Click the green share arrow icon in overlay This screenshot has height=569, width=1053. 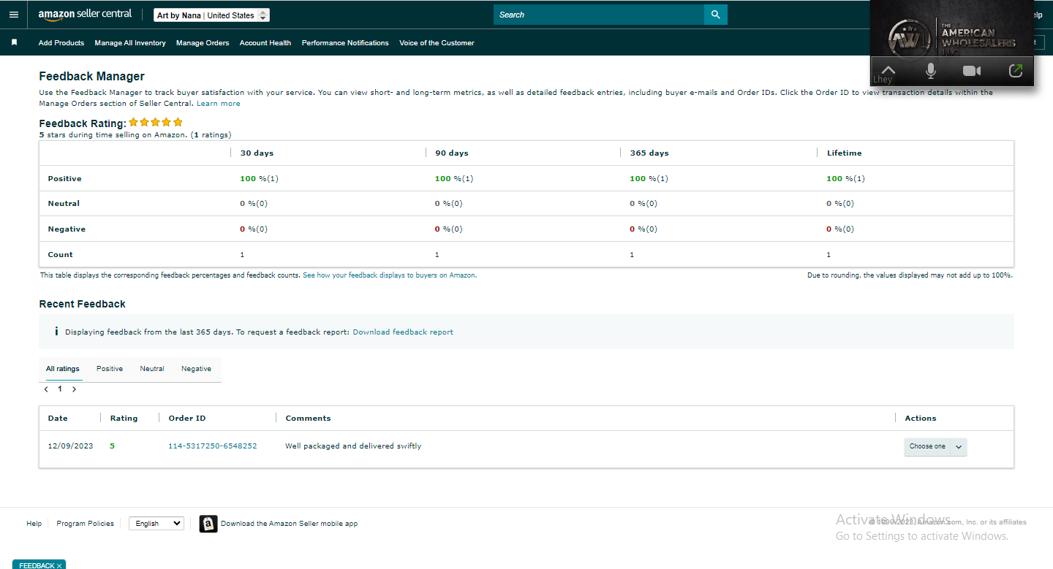pos(1015,71)
